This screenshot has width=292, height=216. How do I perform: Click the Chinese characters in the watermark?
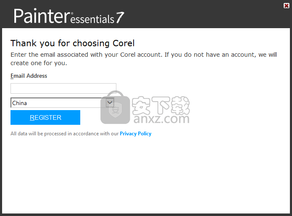(x=161, y=105)
